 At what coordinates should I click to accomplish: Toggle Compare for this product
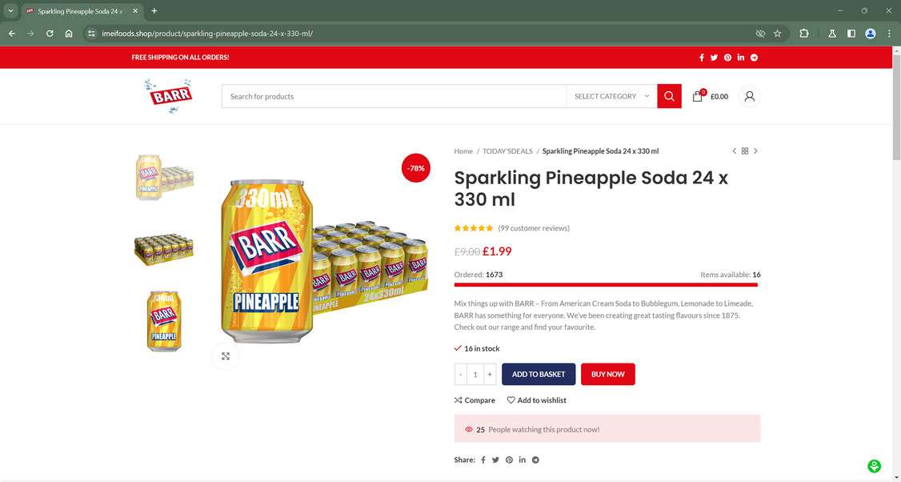pos(474,400)
